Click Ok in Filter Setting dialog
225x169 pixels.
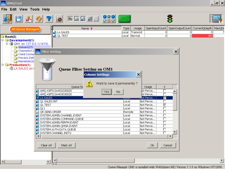click(x=152, y=145)
